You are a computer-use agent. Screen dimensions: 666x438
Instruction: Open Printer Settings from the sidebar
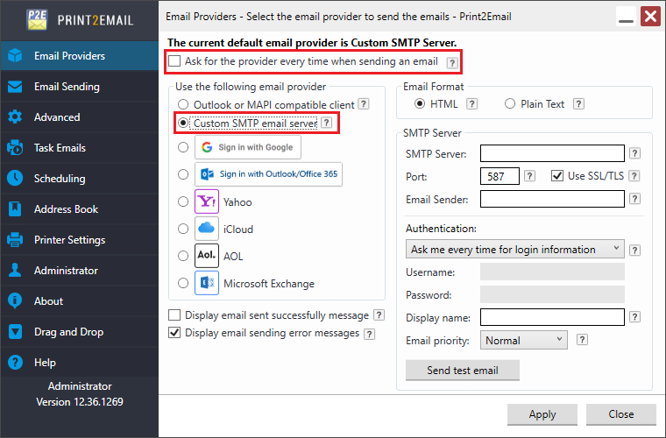click(x=69, y=240)
